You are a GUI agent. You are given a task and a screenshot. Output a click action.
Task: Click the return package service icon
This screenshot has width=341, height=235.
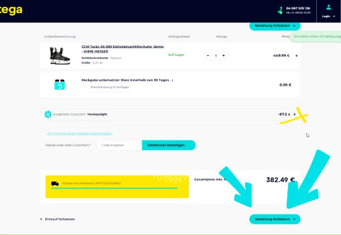[x=59, y=85]
